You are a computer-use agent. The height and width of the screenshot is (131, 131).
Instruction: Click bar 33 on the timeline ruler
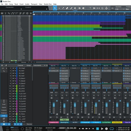click(67, 13)
